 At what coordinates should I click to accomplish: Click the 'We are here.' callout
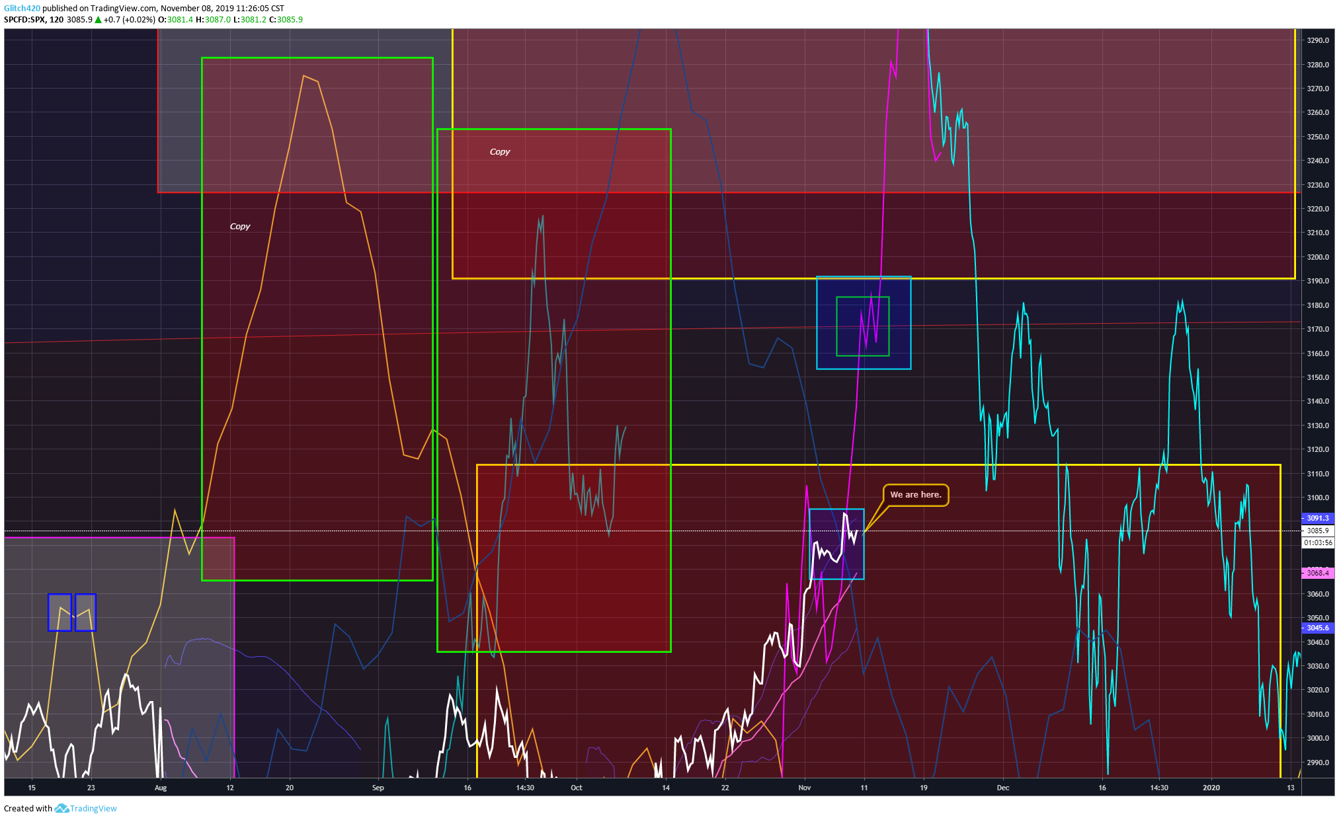pyautogui.click(x=915, y=495)
